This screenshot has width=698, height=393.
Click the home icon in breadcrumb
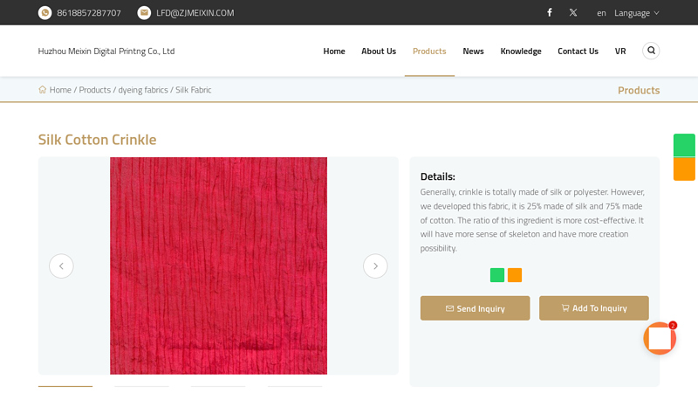(x=43, y=90)
